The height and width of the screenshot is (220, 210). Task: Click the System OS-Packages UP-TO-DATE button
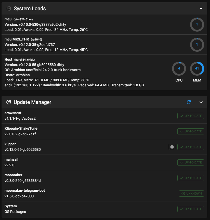tap(191, 209)
